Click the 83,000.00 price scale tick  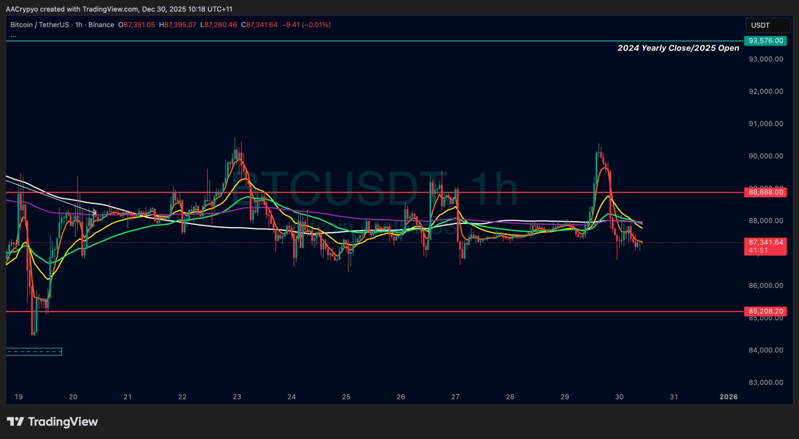pyautogui.click(x=766, y=383)
